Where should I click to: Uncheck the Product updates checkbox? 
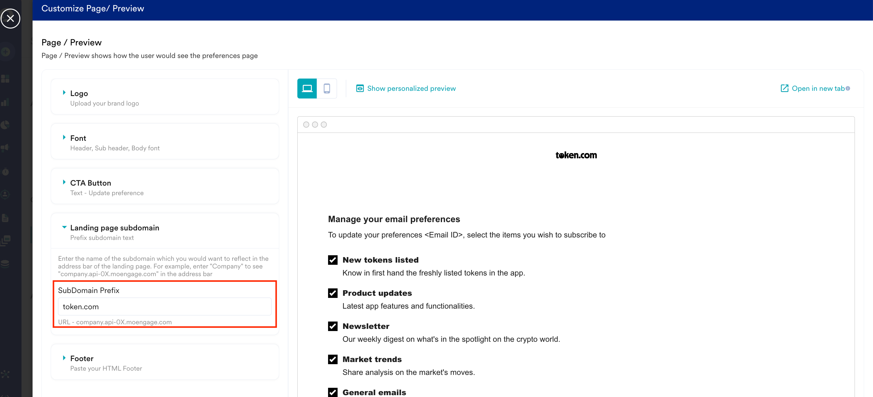[332, 293]
